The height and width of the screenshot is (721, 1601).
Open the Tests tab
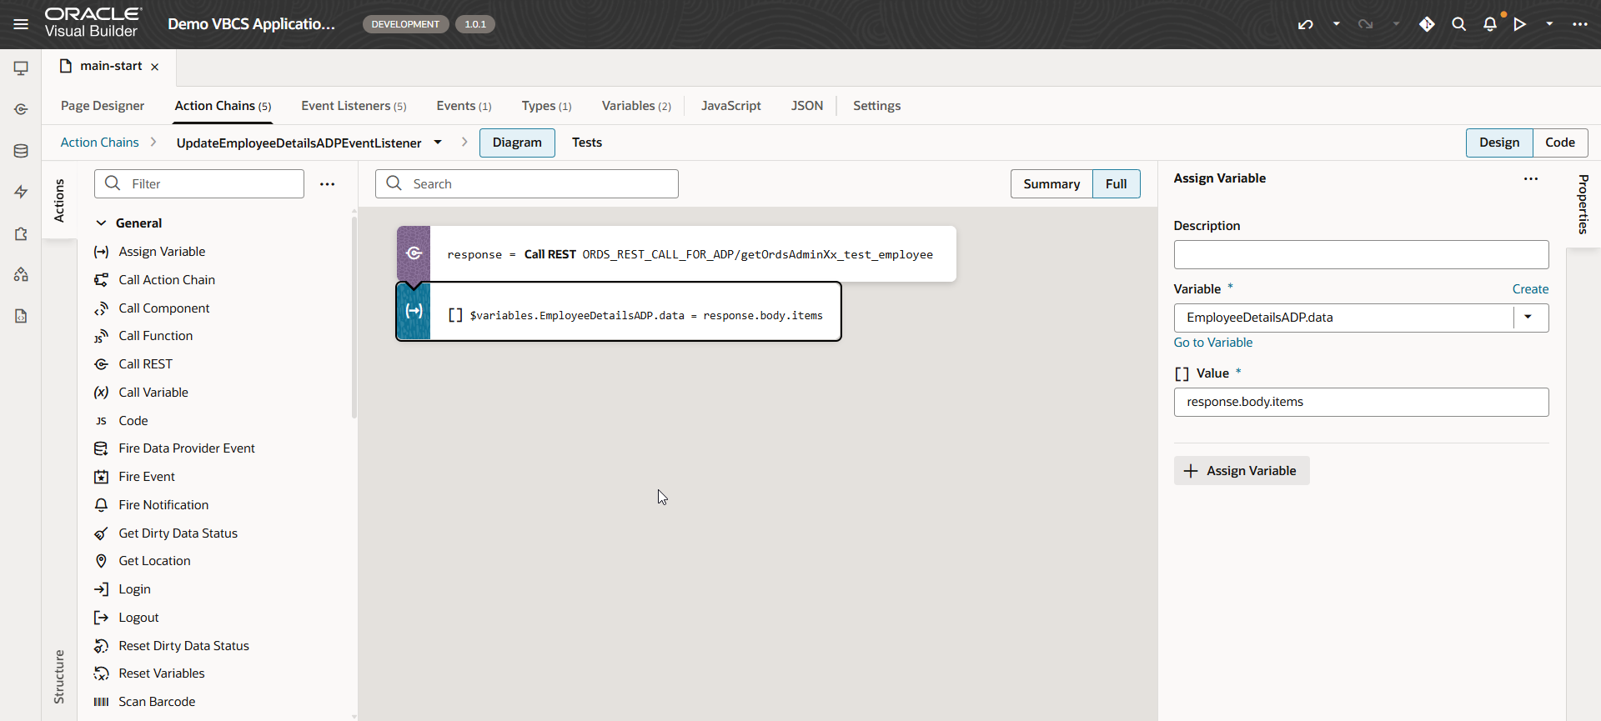(587, 143)
